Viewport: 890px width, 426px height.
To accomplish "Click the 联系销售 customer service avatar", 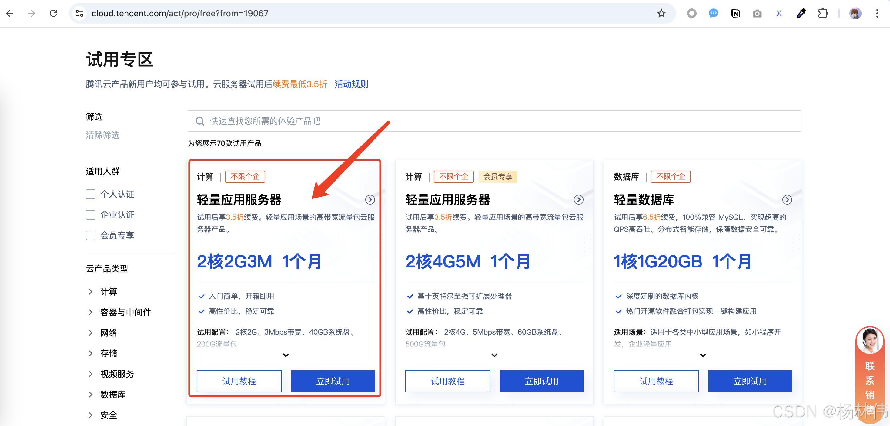I will click(x=870, y=340).
